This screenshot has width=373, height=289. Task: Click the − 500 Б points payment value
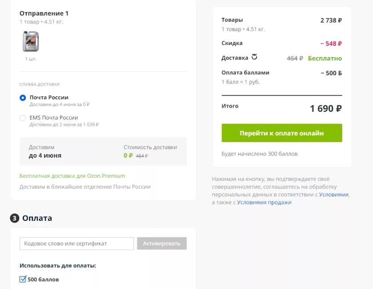click(331, 73)
